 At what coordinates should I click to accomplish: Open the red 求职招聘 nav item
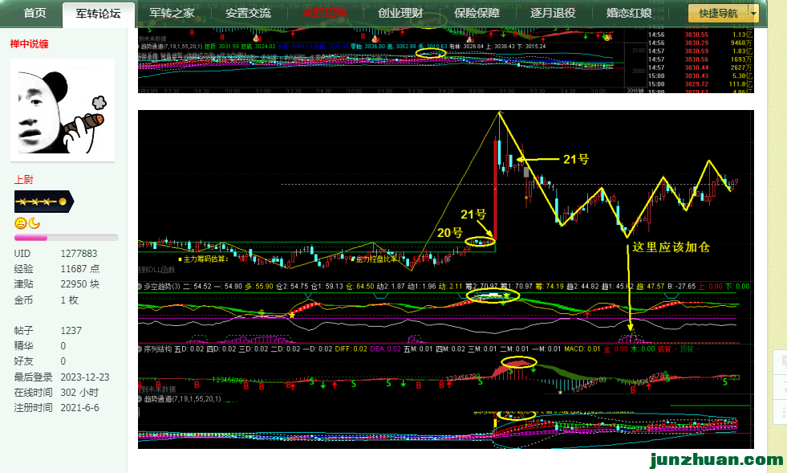click(x=324, y=13)
